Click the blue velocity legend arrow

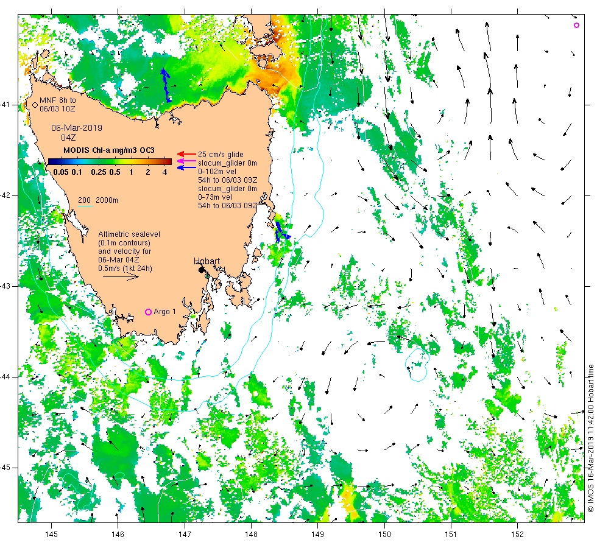pyautogui.click(x=186, y=167)
